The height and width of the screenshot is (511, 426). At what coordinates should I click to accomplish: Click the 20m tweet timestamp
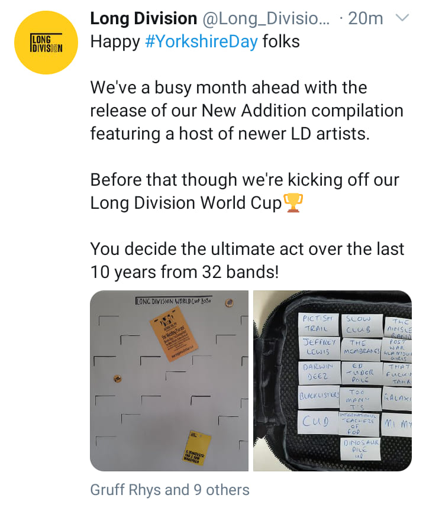[366, 18]
